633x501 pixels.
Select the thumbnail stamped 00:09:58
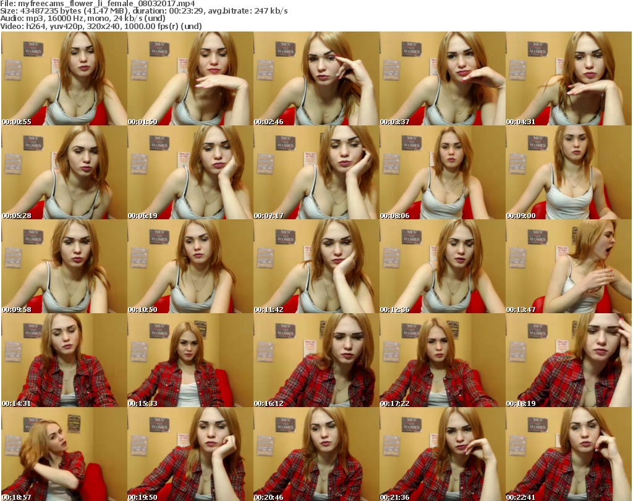(64, 266)
